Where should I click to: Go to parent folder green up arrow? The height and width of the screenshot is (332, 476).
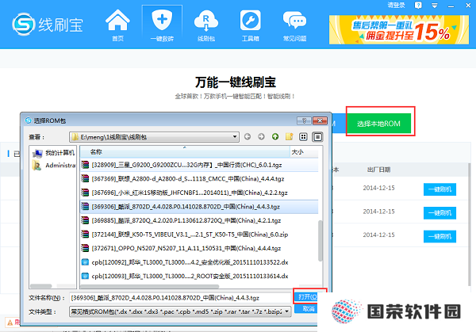pos(275,137)
